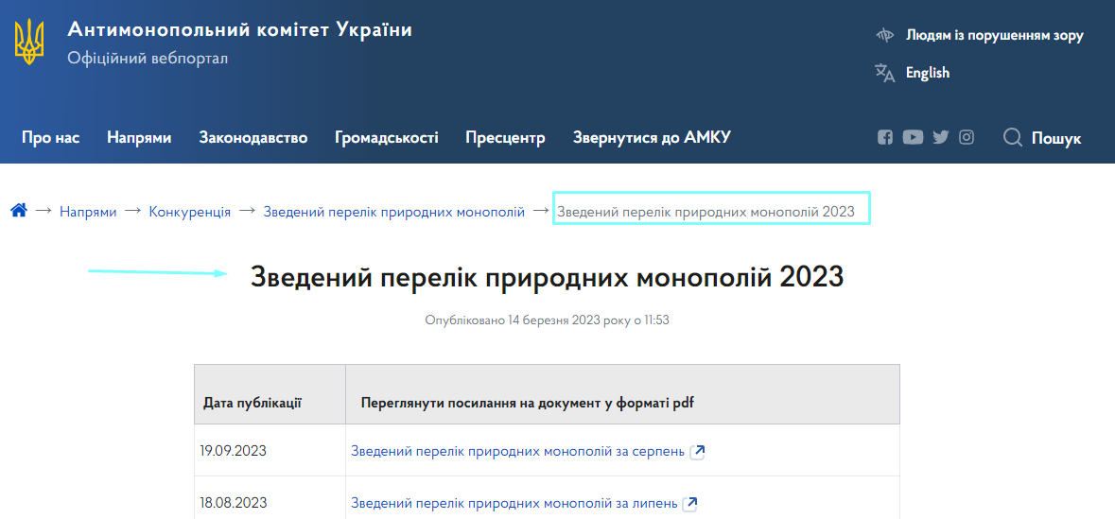Click the home icon in breadcrumbs
This screenshot has height=519, width=1115.
(18, 211)
